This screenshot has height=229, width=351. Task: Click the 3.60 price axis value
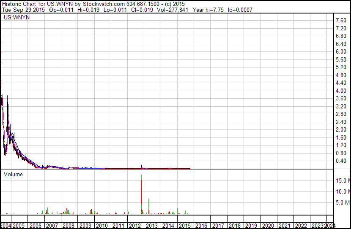[x=341, y=98]
